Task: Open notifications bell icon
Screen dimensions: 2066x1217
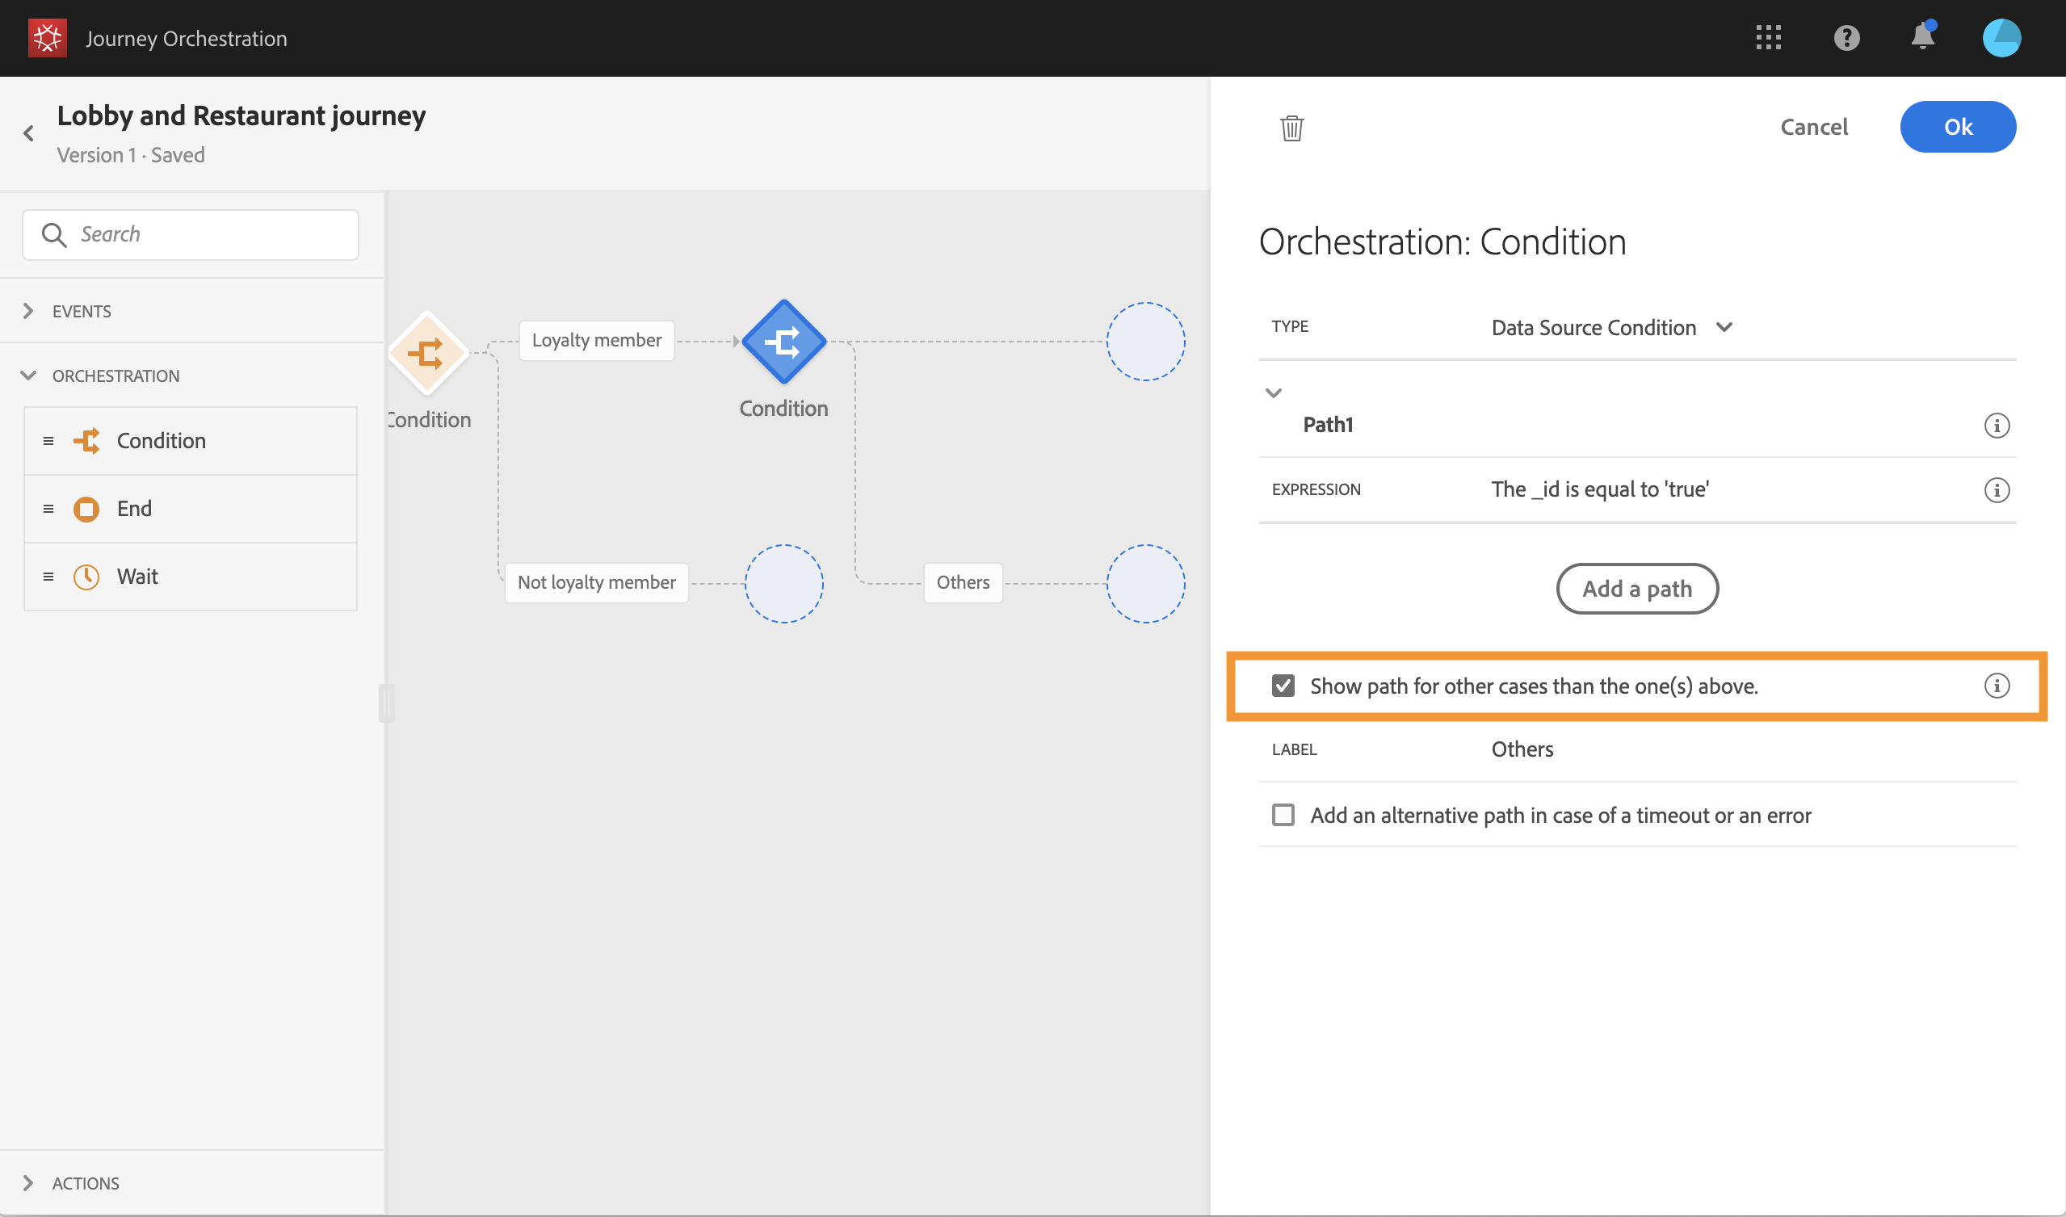Action: click(x=1921, y=38)
